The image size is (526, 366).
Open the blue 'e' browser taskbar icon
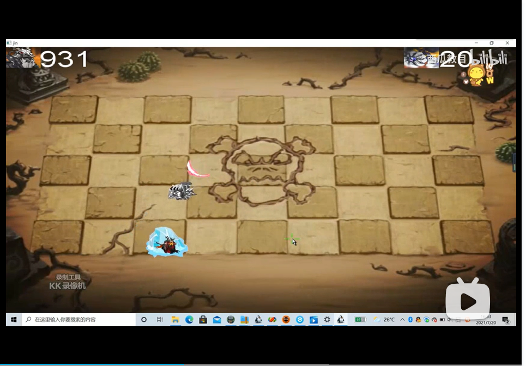[300, 320]
